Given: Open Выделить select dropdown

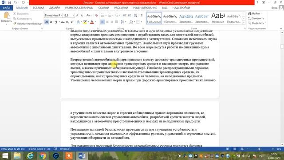Looking at the screenshot, I should point(257,23).
